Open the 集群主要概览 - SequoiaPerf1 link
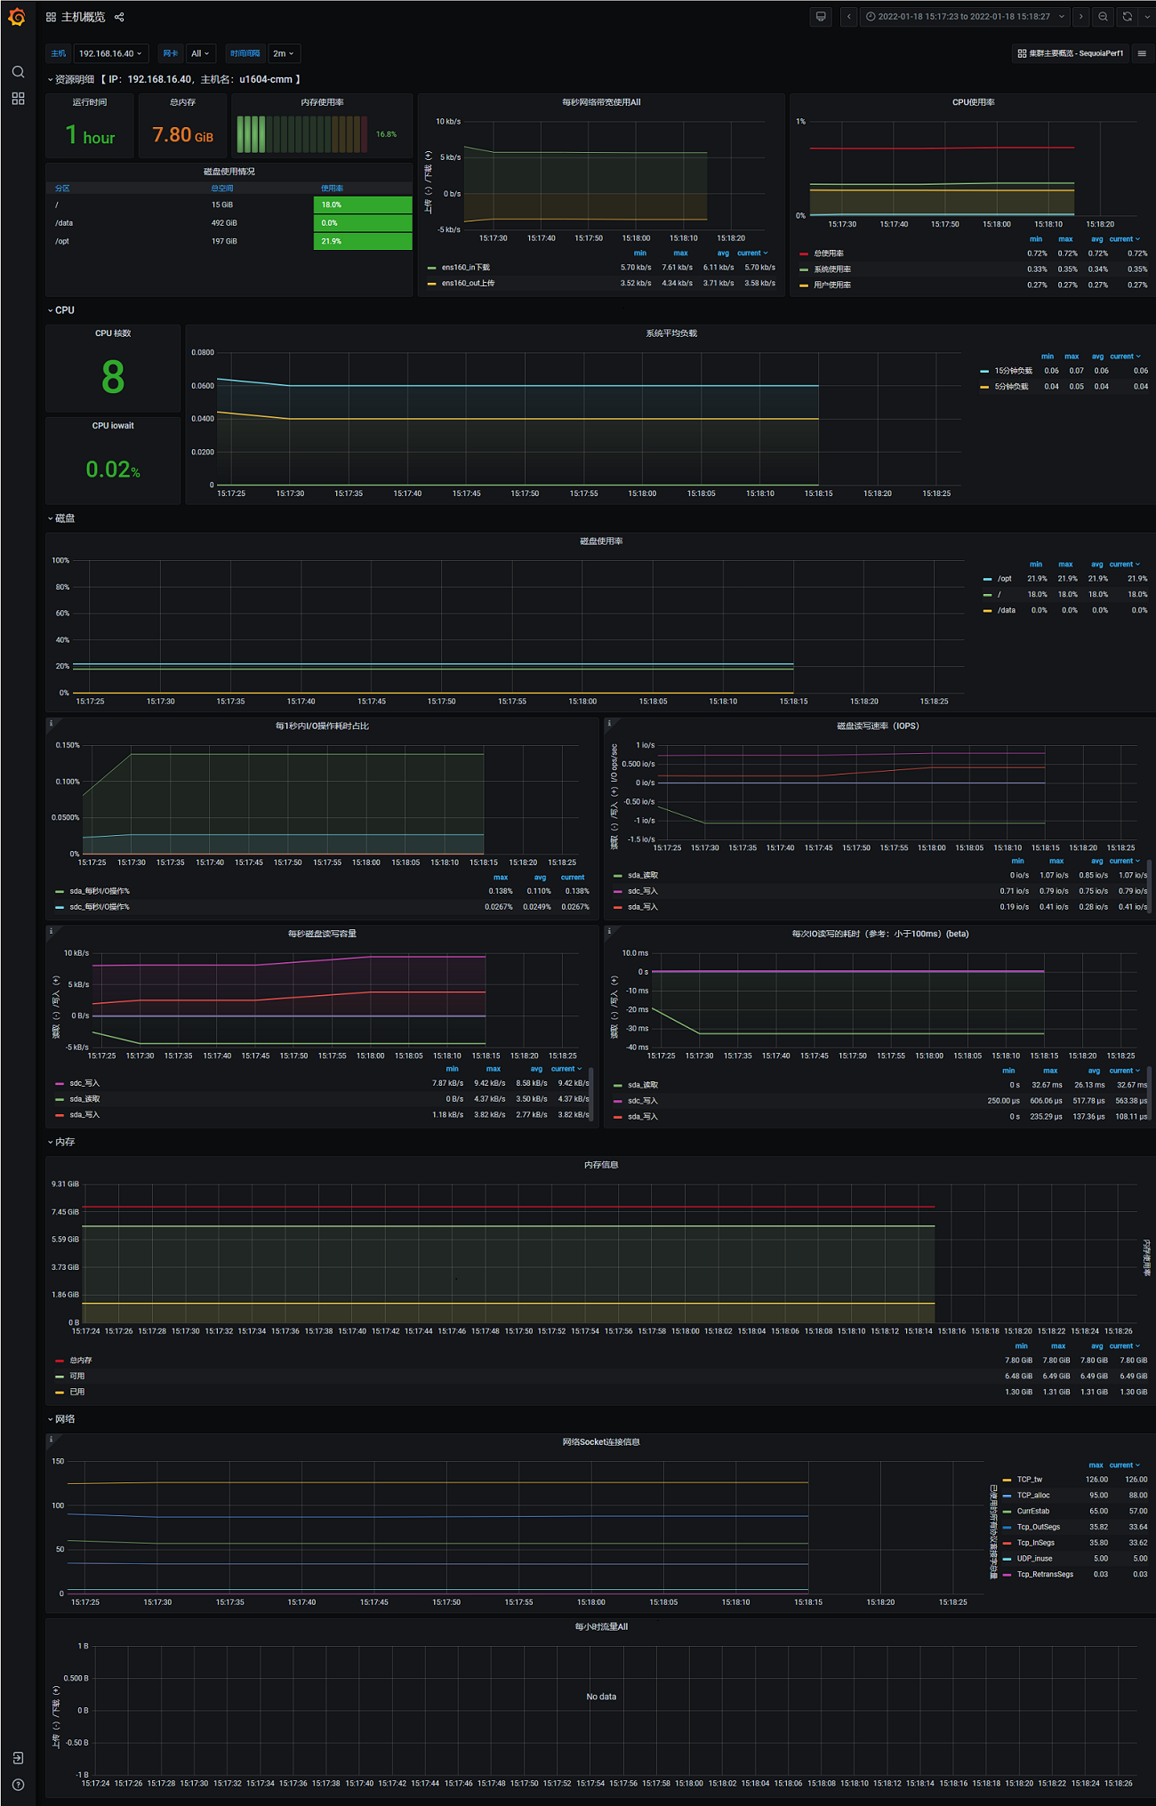 [x=1071, y=53]
